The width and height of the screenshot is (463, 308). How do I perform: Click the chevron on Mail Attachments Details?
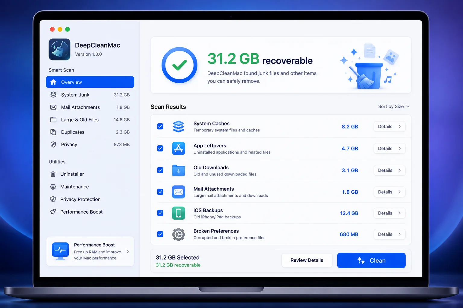400,192
